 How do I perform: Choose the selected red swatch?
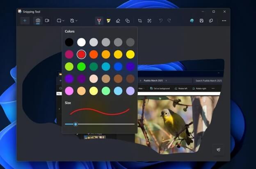tap(81, 54)
